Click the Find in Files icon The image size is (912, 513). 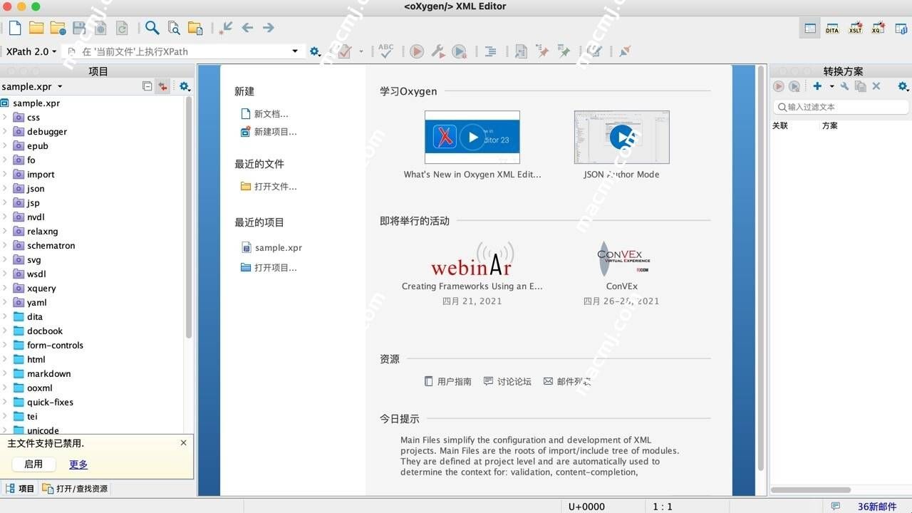coord(173,28)
